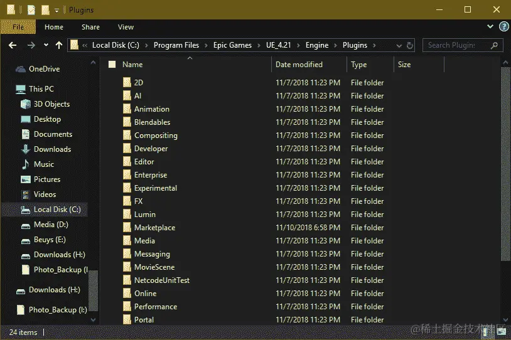The height and width of the screenshot is (340, 511).
Task: Select the Messaging folder name
Action: (x=152, y=254)
